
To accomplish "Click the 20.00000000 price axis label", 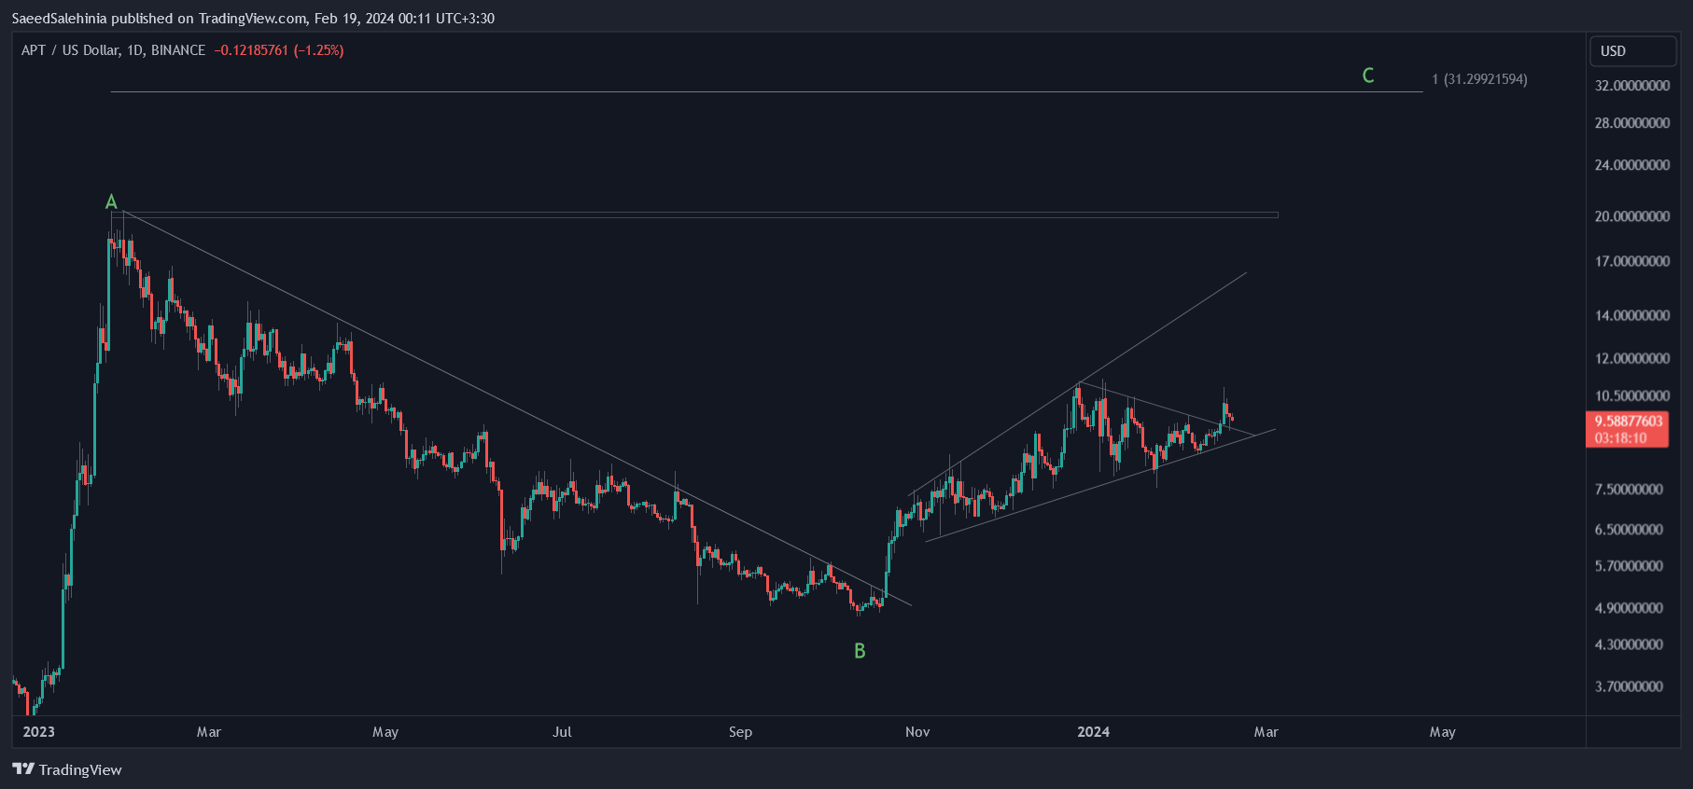I will 1632,216.
